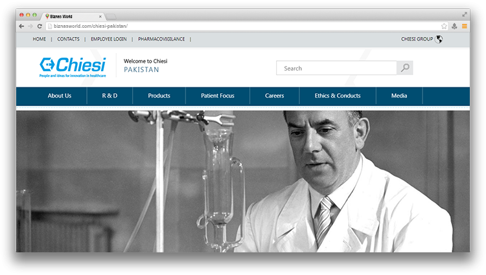Reload the page with refresh icon
Screen dimensions: 486x275
point(40,26)
